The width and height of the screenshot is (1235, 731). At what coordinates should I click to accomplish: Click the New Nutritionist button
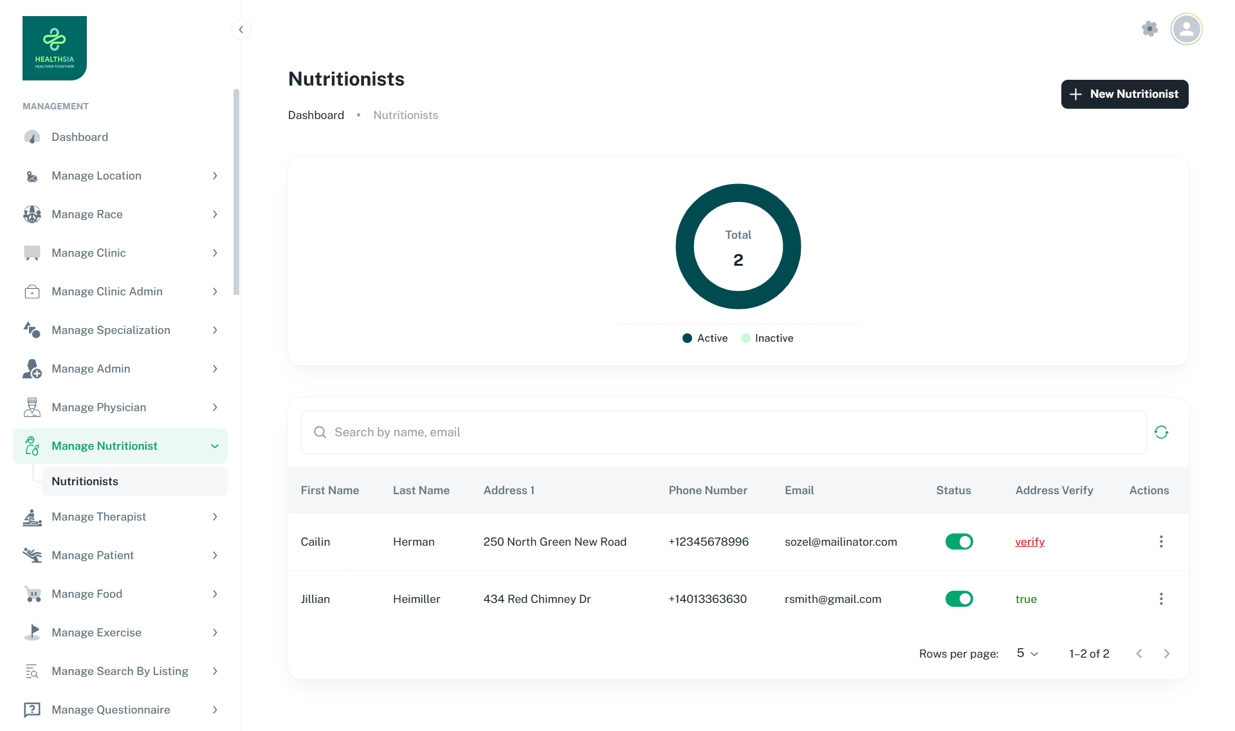point(1124,95)
